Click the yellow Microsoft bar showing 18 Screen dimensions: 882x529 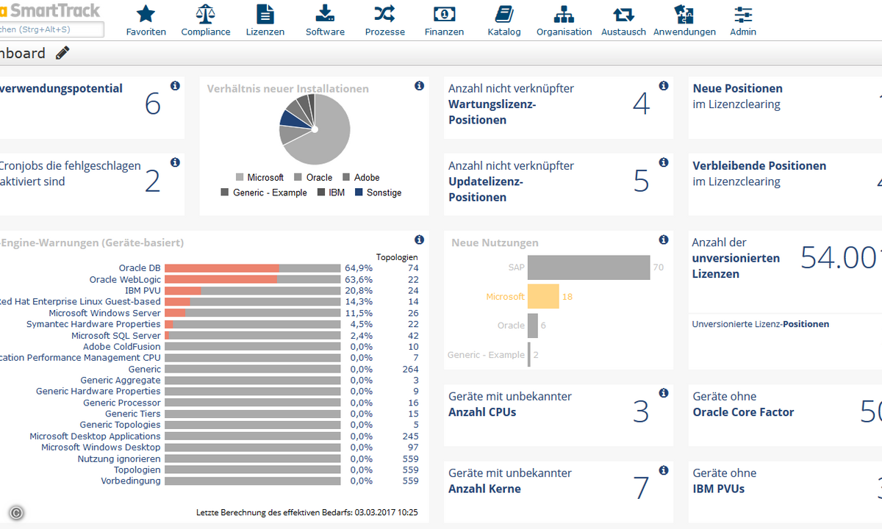tap(543, 297)
